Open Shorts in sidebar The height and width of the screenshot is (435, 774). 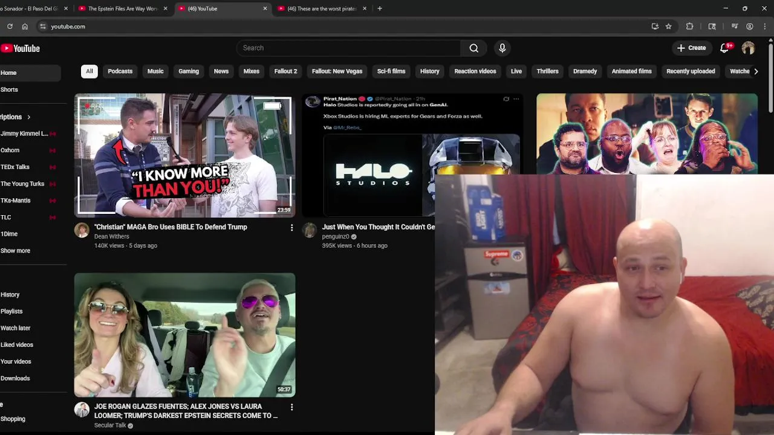tap(29, 89)
